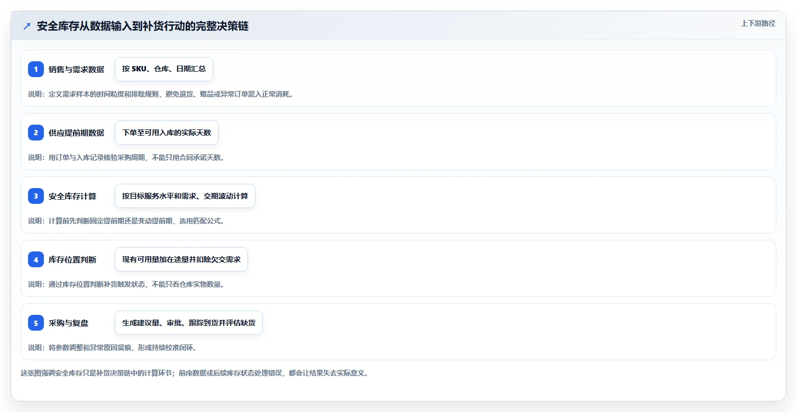Click the note starting 说明：计算前先判断固定提前期
The width and height of the screenshot is (797, 412).
(x=126, y=221)
